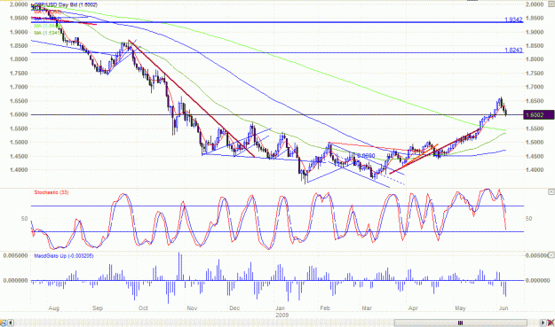Select the "GBP/USD Day Bid (1.6002)" chart title
This screenshot has height=327, width=555.
tap(66, 5)
